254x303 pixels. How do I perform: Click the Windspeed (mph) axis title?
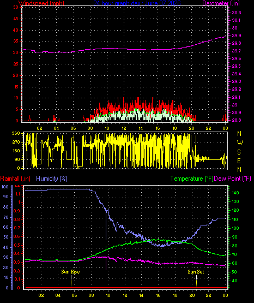[x=41, y=3]
